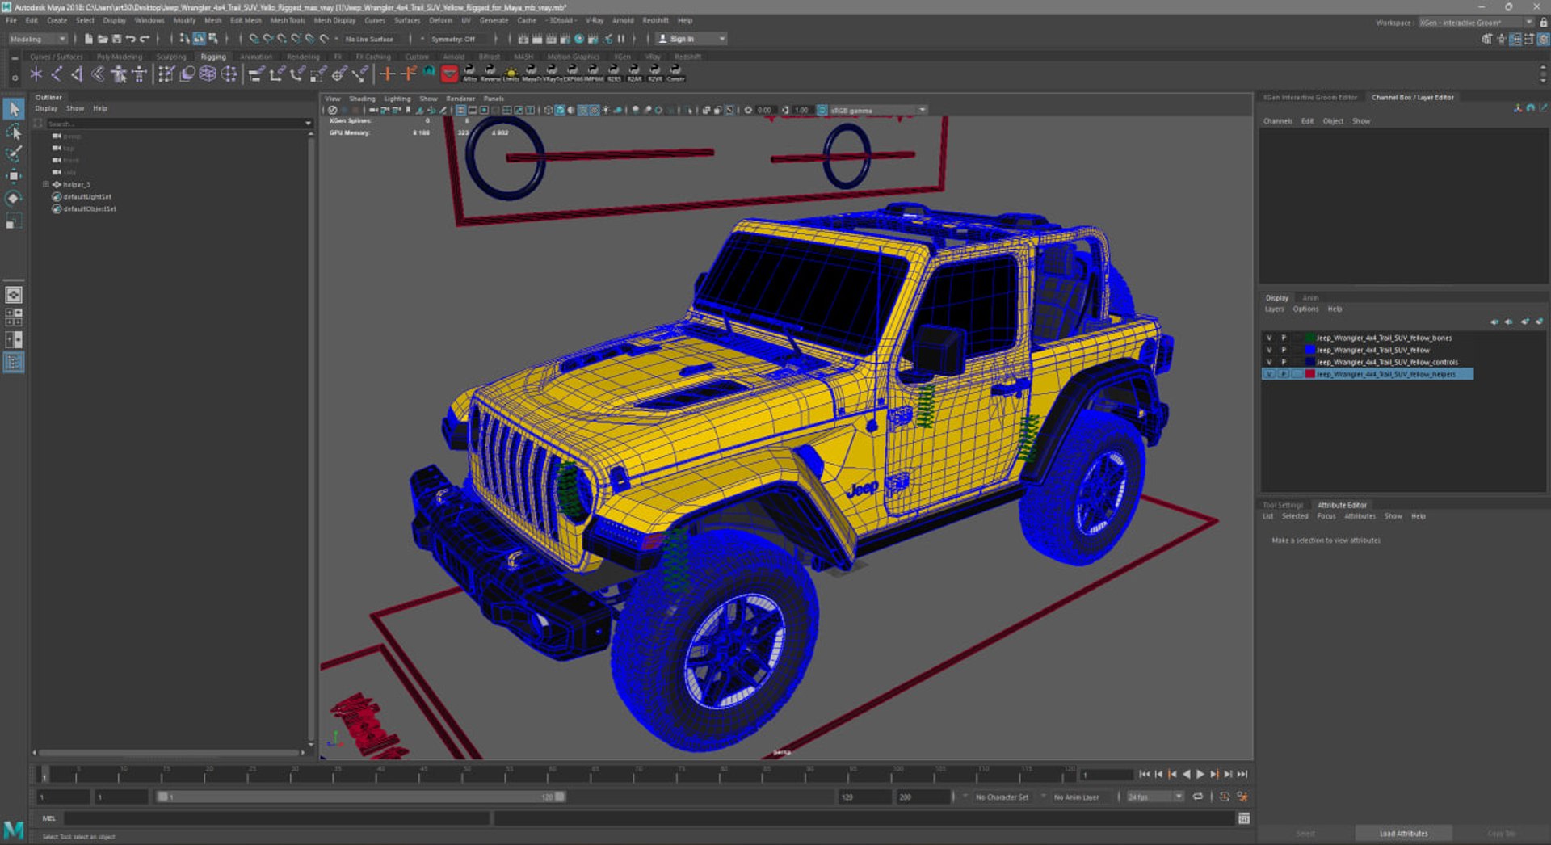Click the red color swatch of helpers layer
Image resolution: width=1551 pixels, height=845 pixels.
pos(1310,374)
